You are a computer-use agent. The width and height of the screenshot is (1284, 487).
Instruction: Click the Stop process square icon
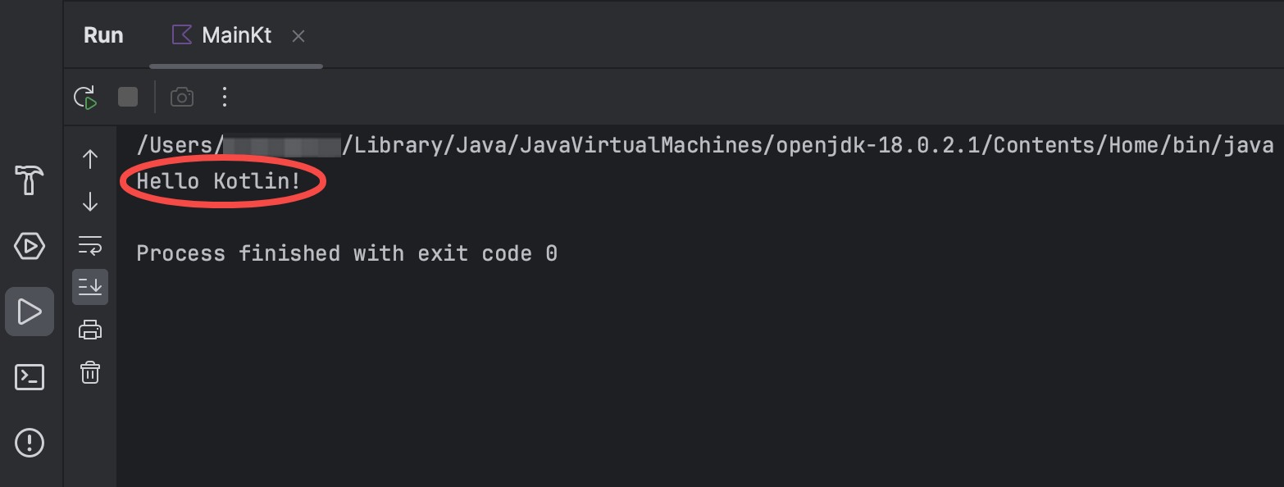(128, 98)
